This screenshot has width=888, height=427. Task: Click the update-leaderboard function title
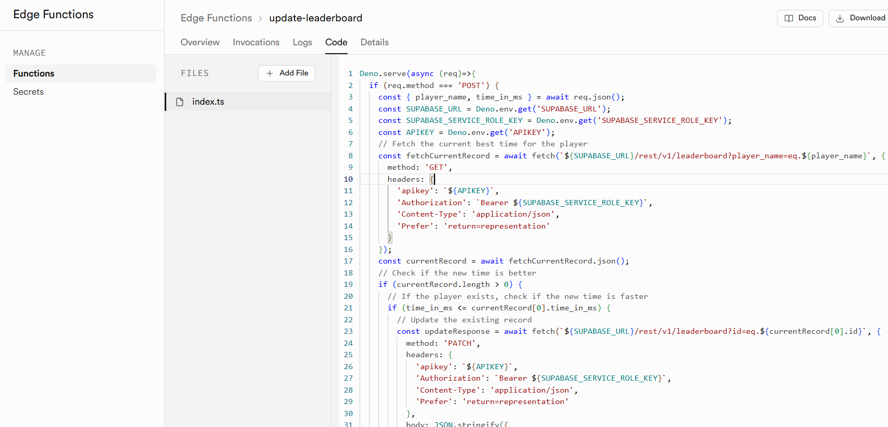click(315, 18)
